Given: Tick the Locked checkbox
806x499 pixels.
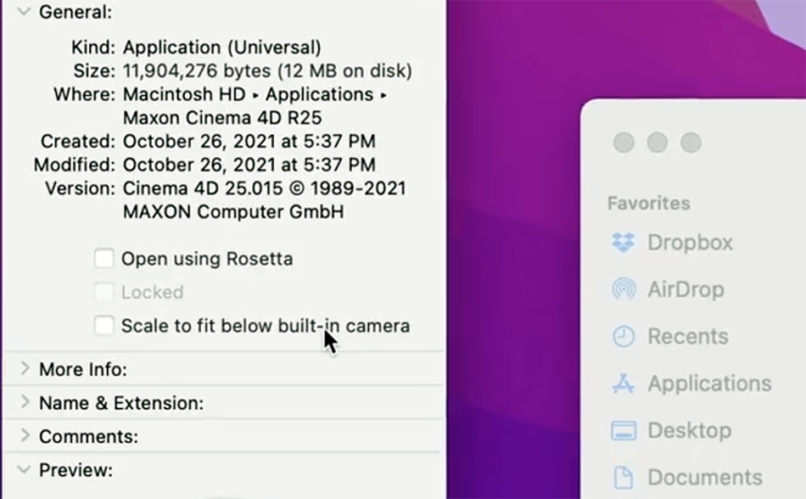Looking at the screenshot, I should point(104,293).
